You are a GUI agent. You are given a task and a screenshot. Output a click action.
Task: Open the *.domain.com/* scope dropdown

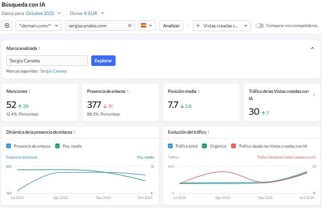point(39,25)
